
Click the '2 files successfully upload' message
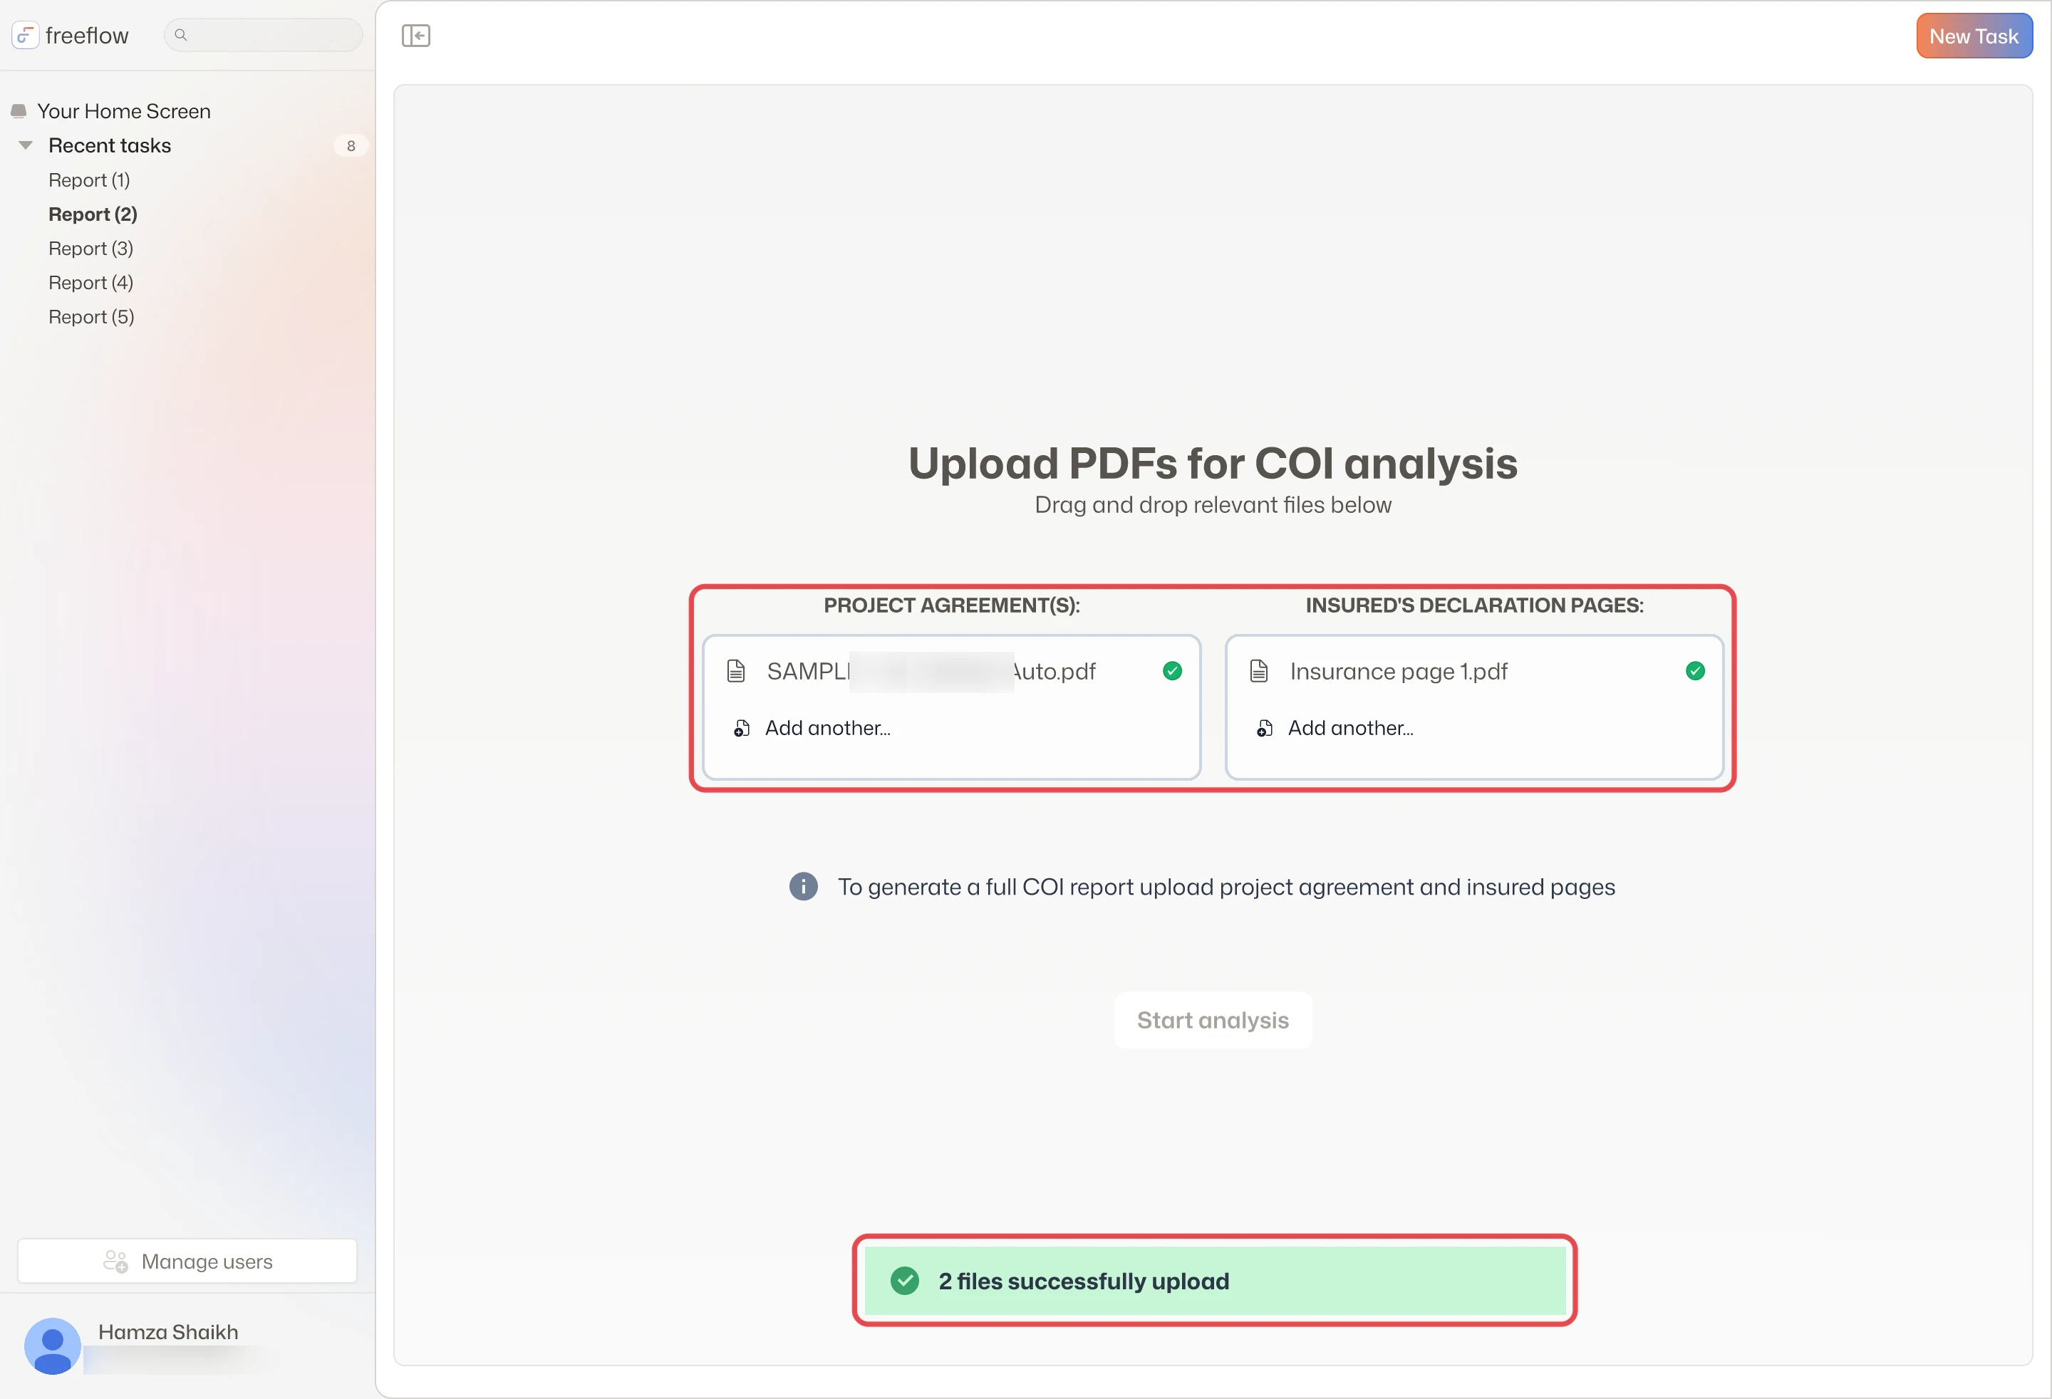pos(1084,1281)
